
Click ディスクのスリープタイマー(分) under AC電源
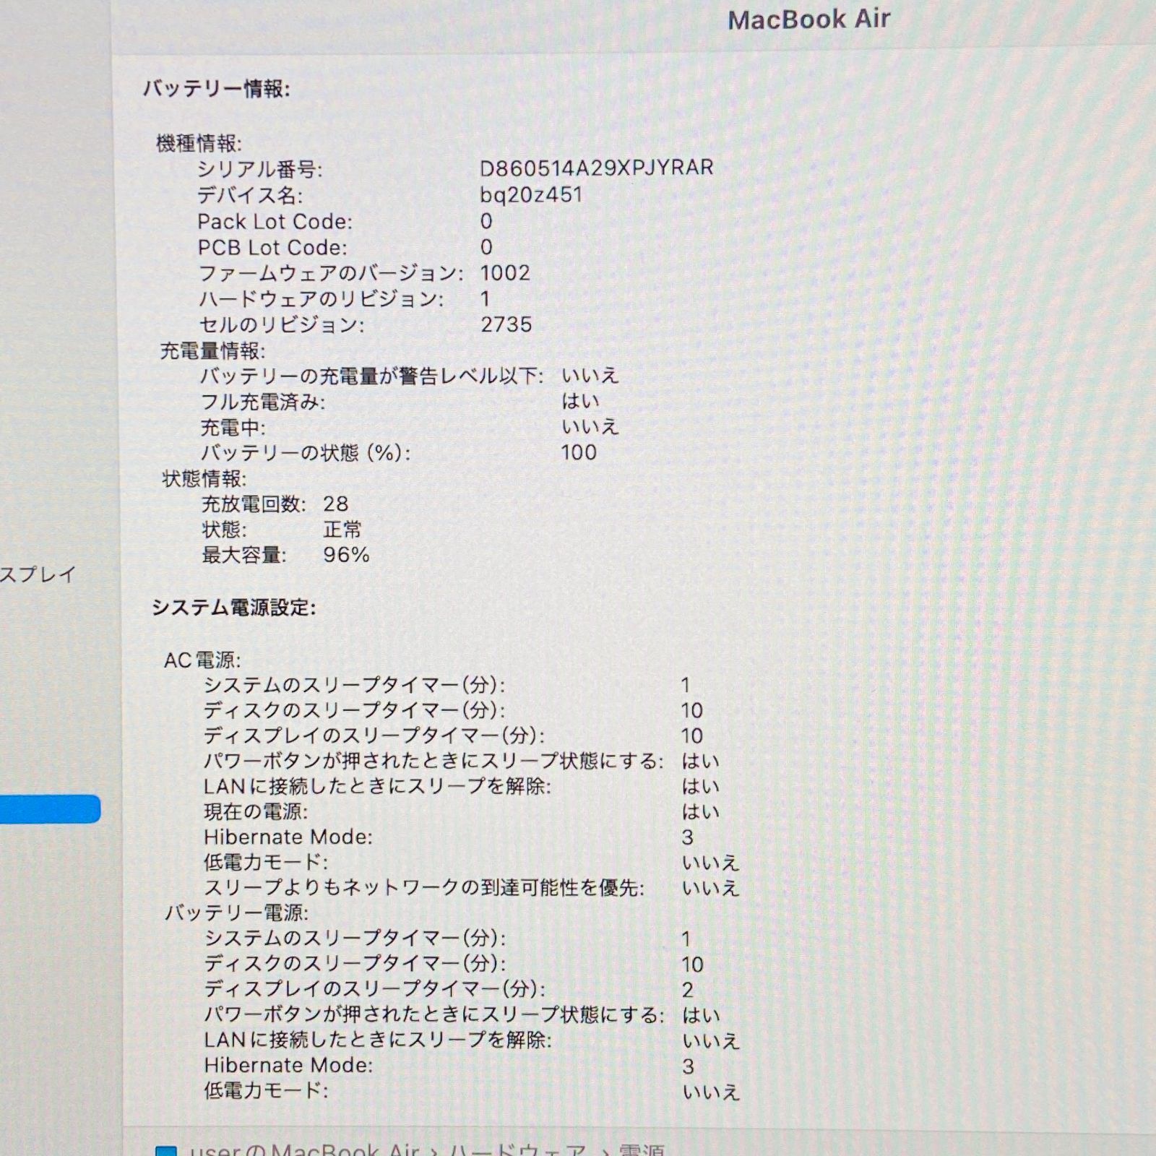click(x=355, y=711)
